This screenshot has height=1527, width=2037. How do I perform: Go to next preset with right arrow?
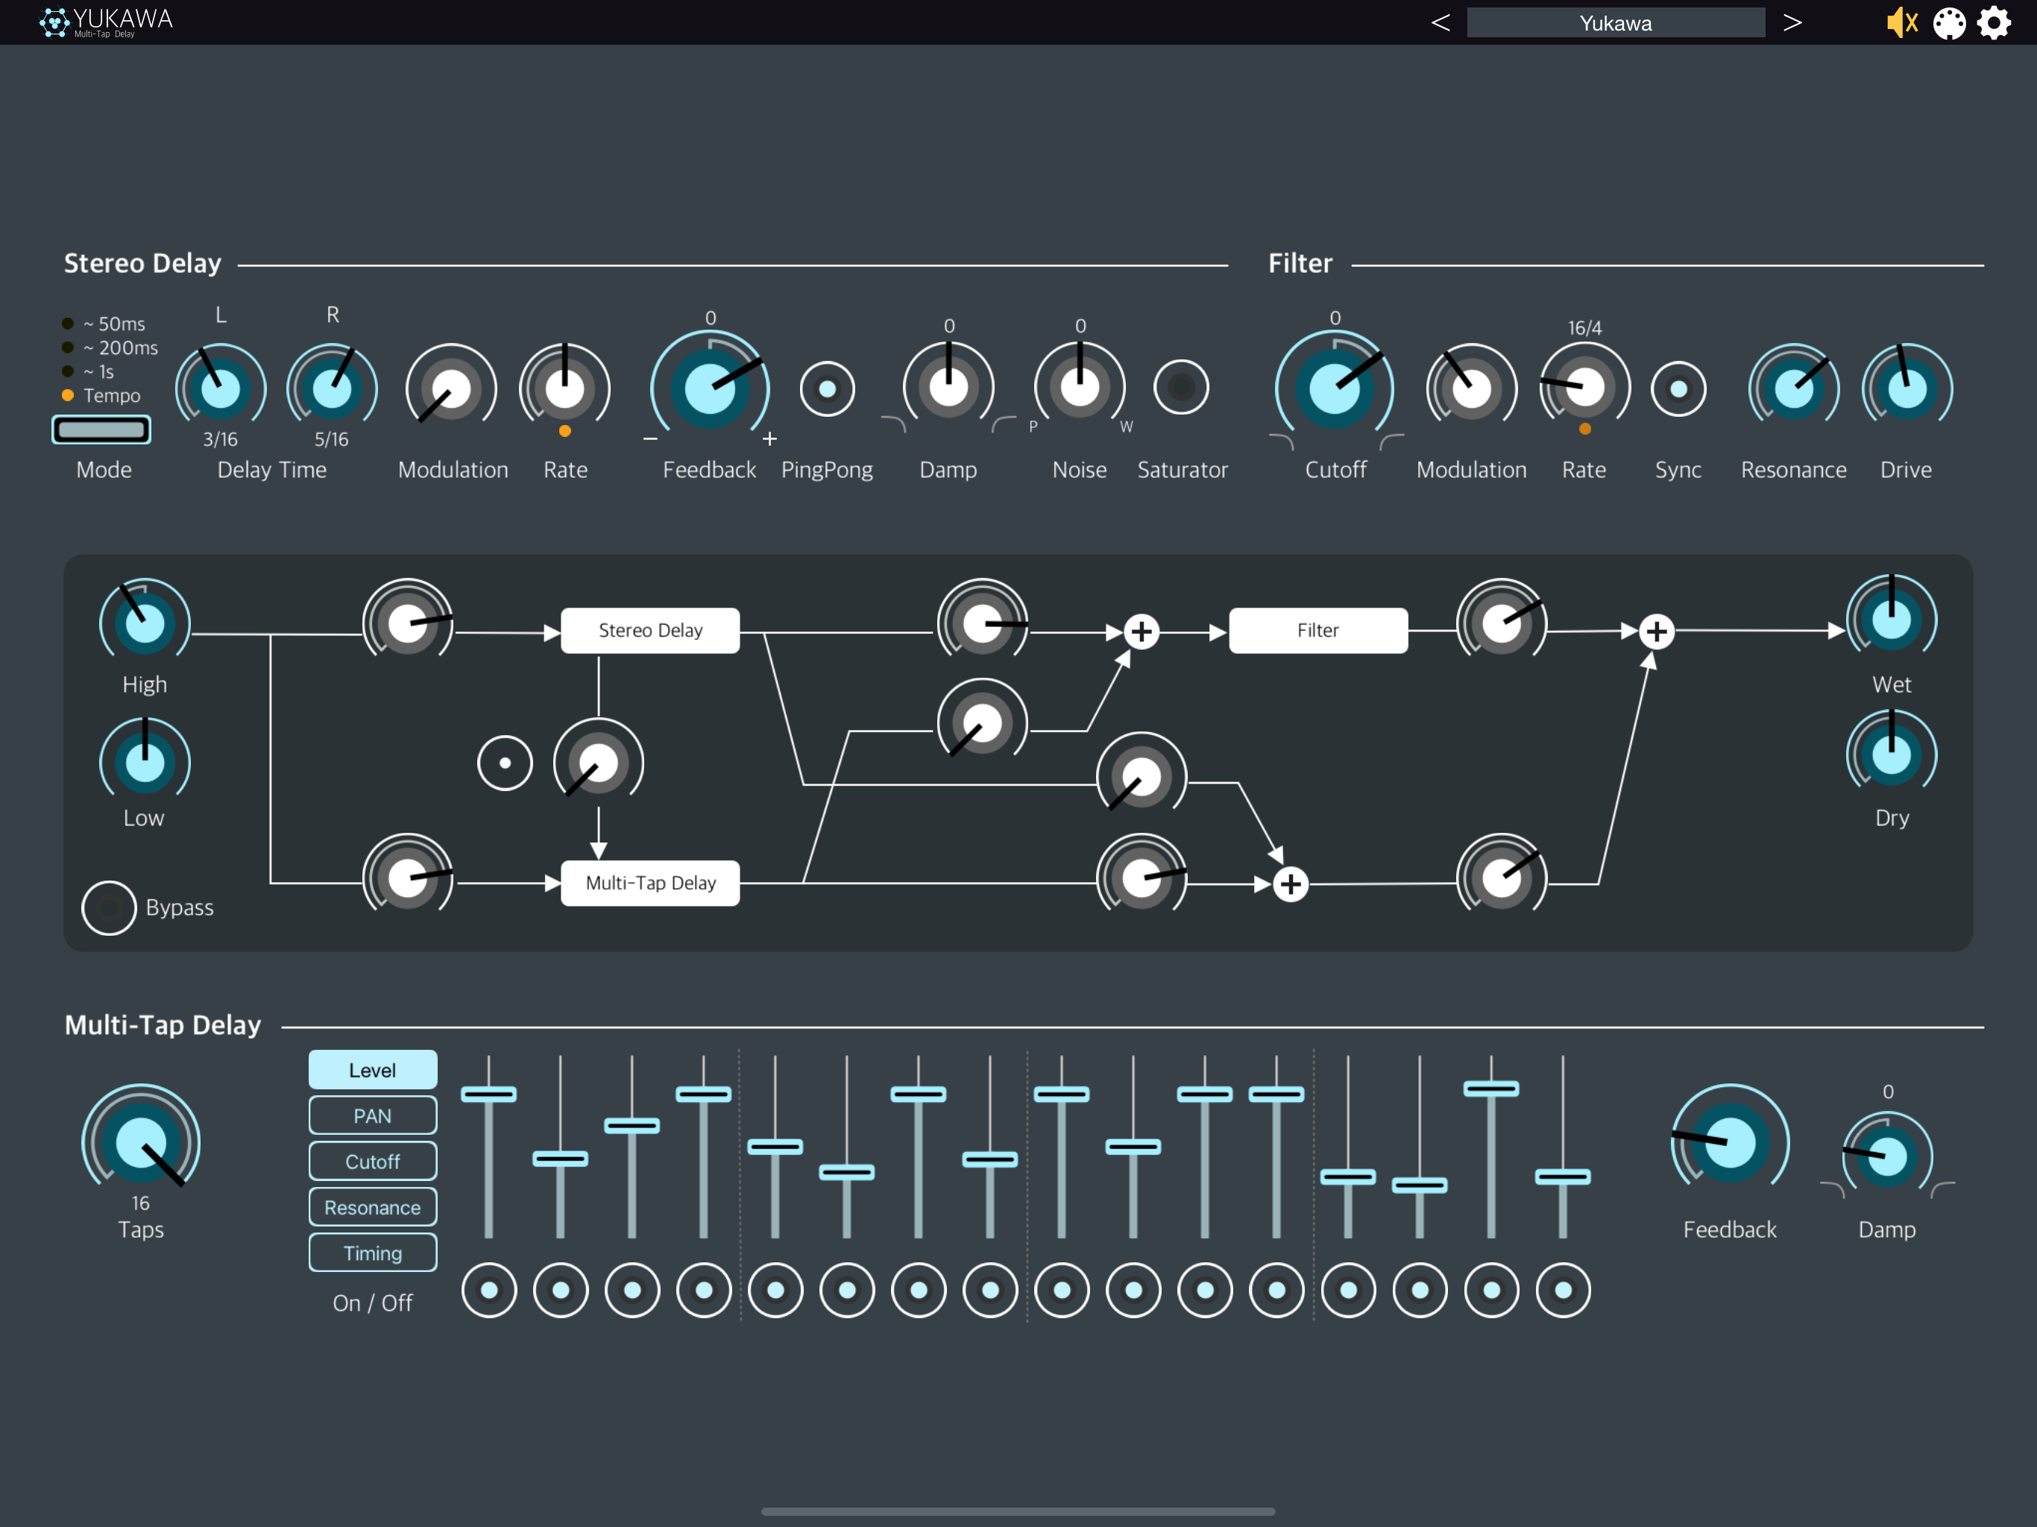tap(1792, 23)
